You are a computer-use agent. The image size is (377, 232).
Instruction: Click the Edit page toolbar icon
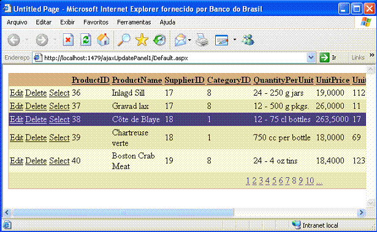pos(221,40)
